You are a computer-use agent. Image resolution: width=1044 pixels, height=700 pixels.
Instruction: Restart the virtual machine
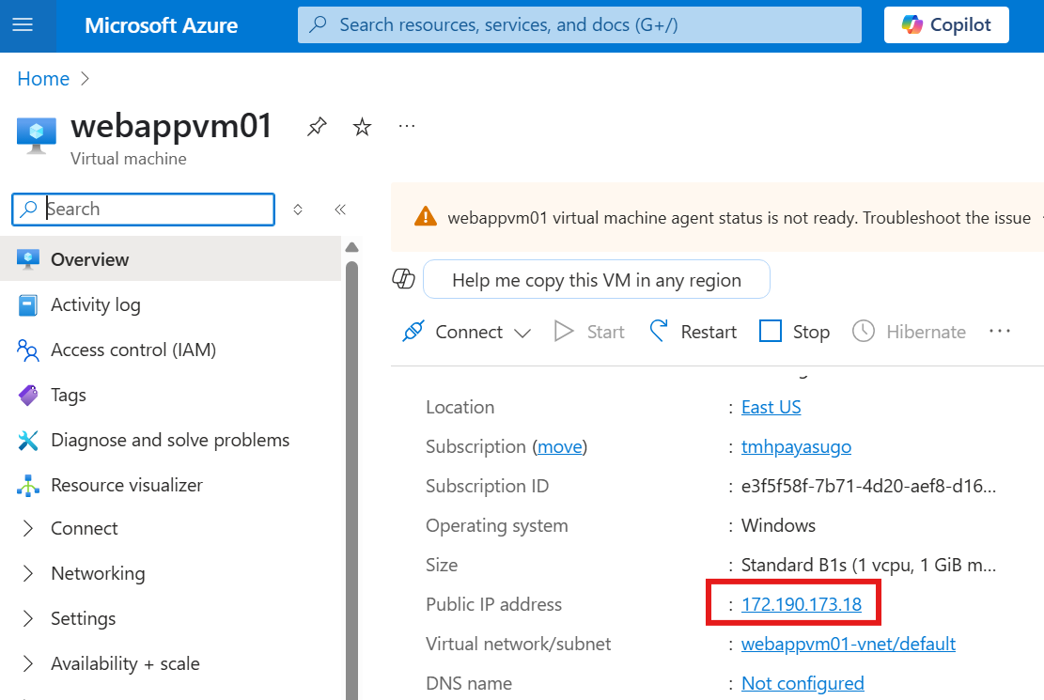693,332
